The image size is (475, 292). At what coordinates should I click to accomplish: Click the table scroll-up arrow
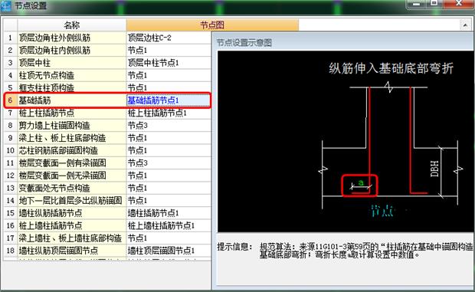[x=465, y=25]
